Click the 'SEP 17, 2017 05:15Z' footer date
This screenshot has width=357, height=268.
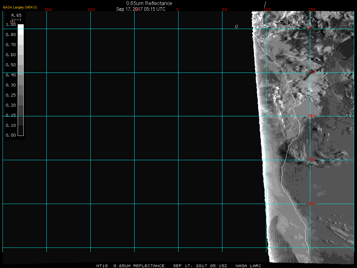[200, 266]
